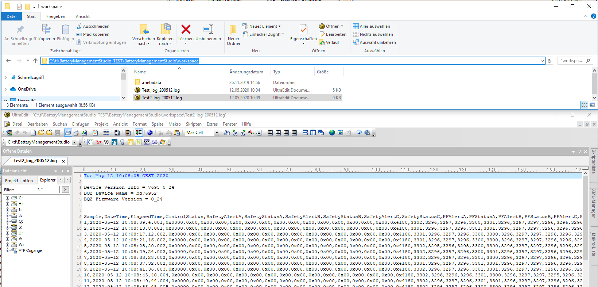Click Pfad kopieren
Screen dimensions: 598x287
[x=93, y=34]
